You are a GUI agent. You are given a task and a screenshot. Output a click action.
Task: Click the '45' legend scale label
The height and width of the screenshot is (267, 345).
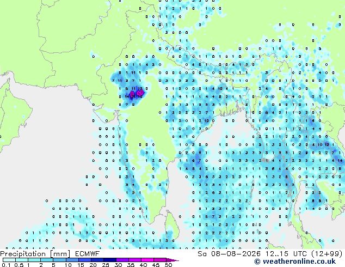click(156, 265)
